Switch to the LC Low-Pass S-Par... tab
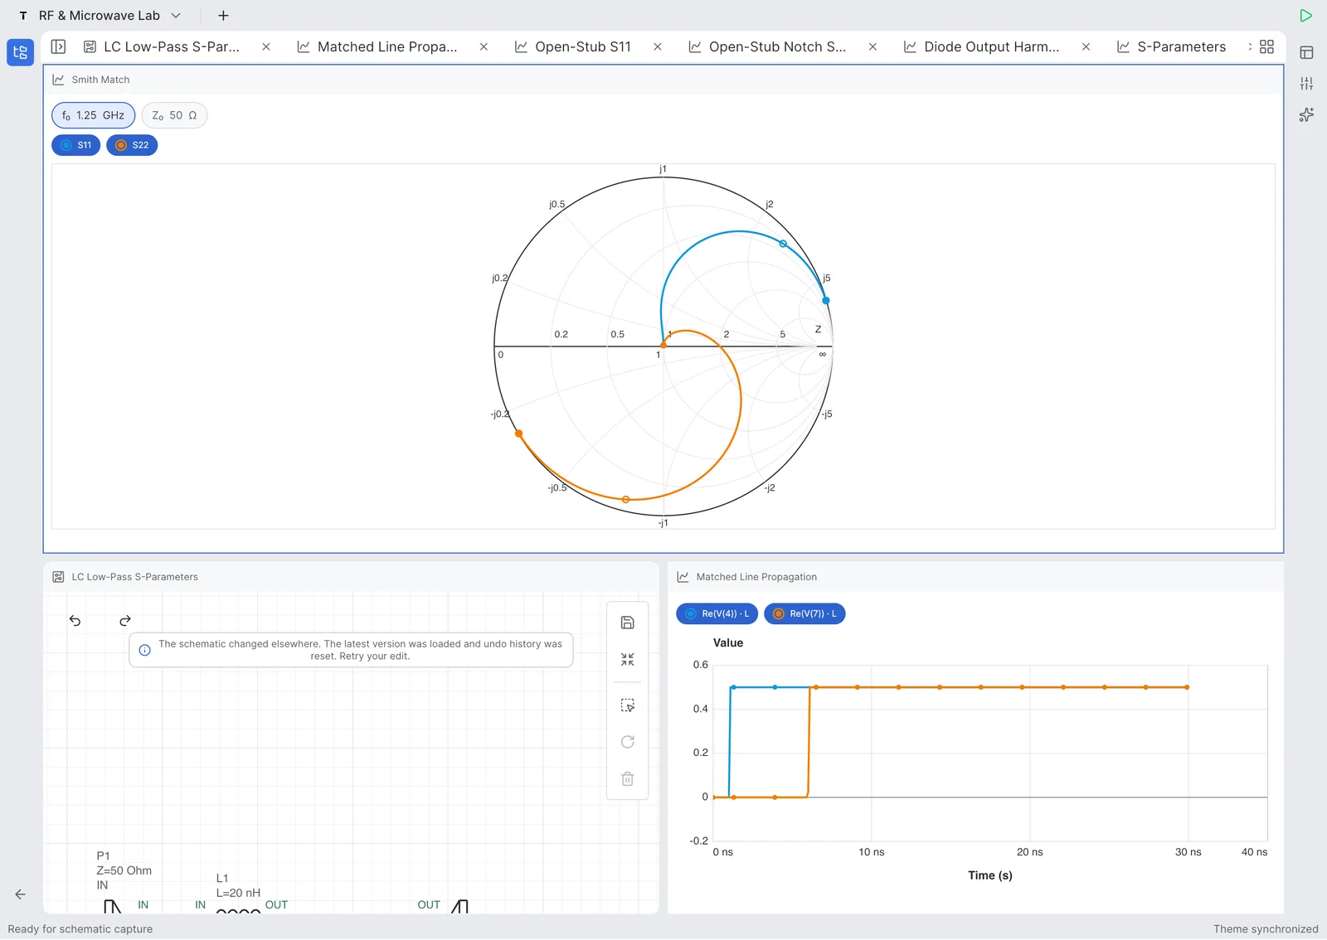 pos(171,47)
